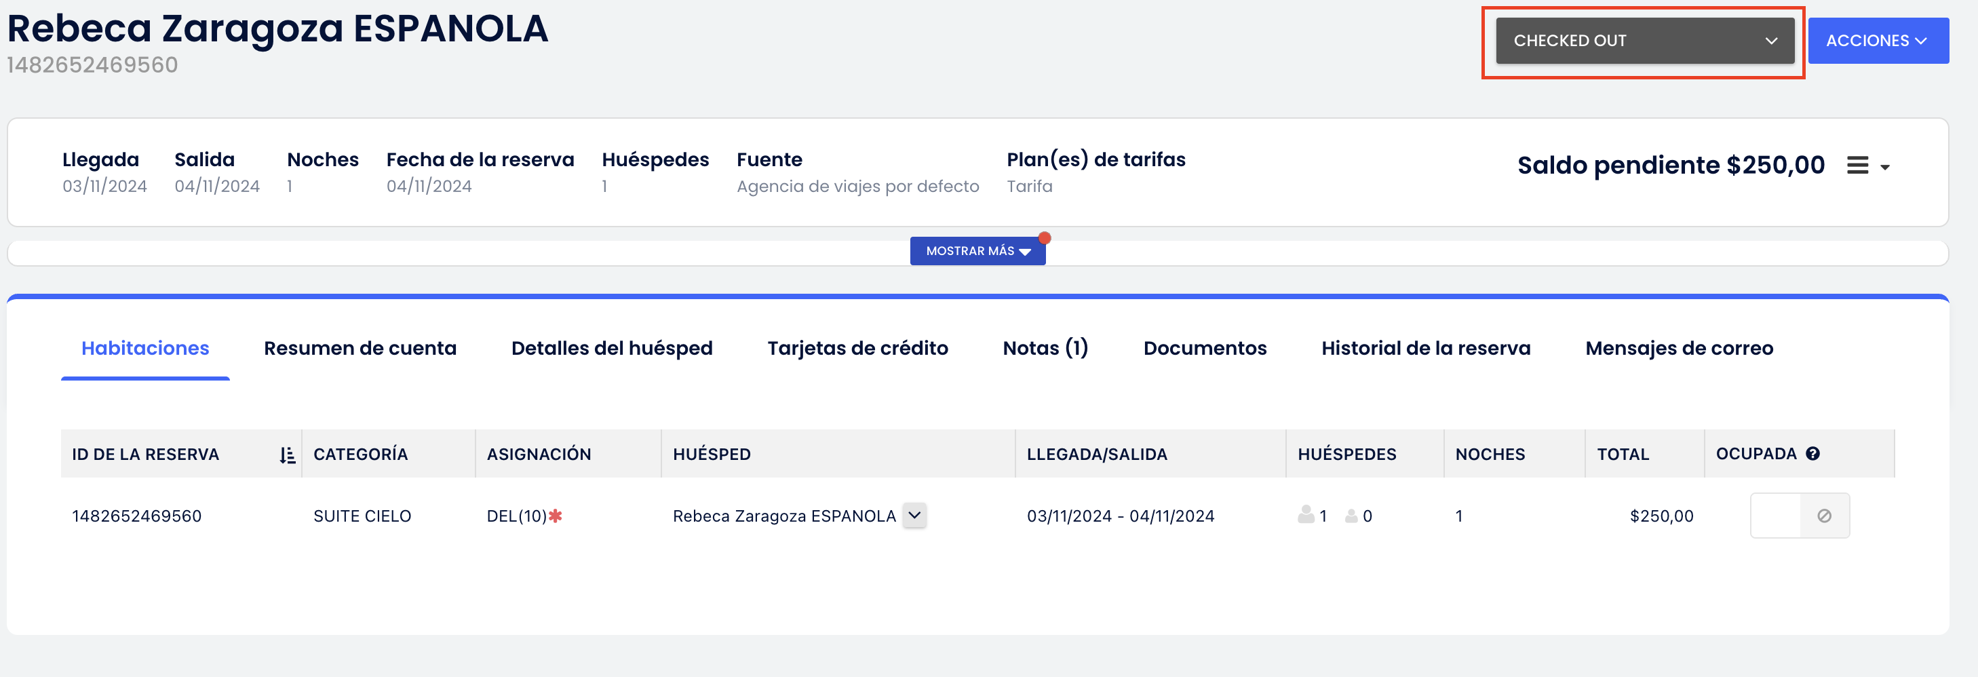Open the Notas (1) tab
Viewport: 1978px width, 677px height.
point(1045,349)
